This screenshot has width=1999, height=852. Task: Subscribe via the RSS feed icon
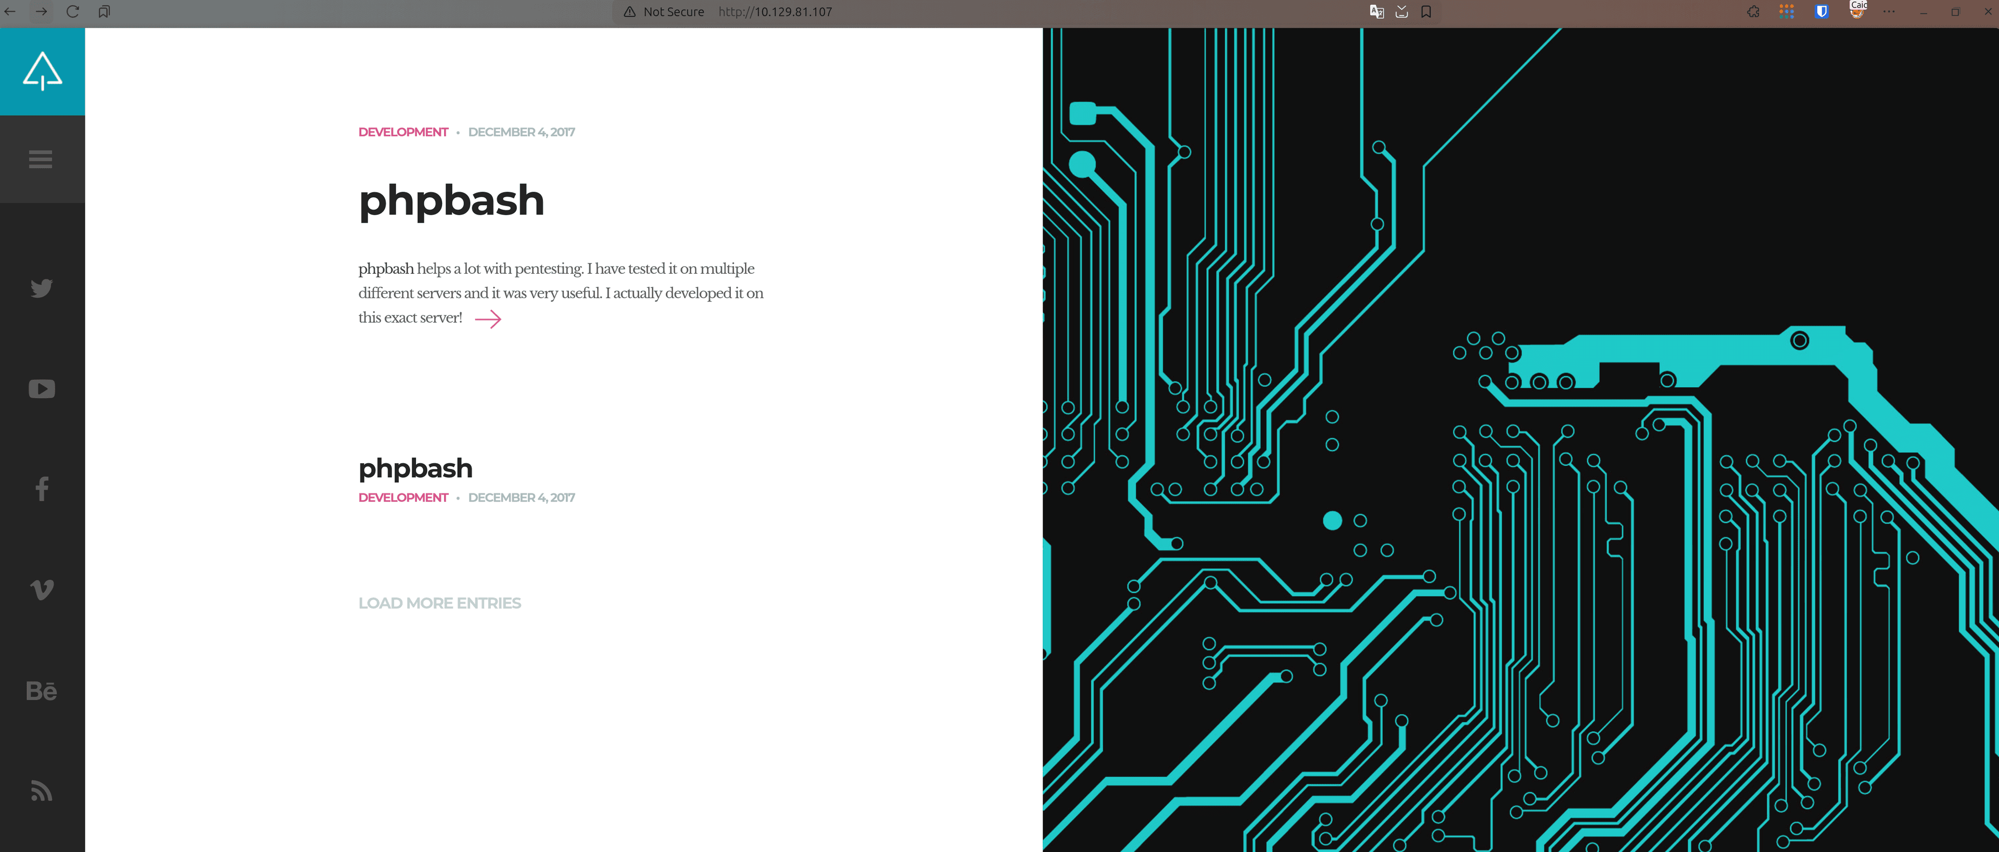pos(42,791)
